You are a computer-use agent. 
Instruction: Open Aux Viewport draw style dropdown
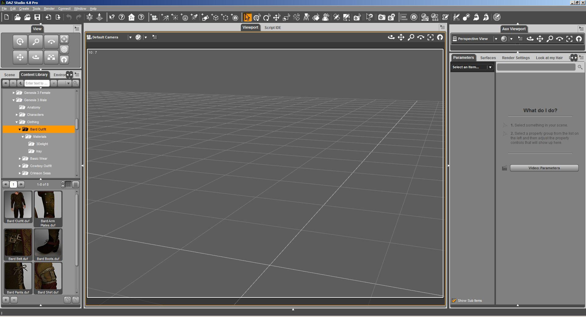click(511, 39)
